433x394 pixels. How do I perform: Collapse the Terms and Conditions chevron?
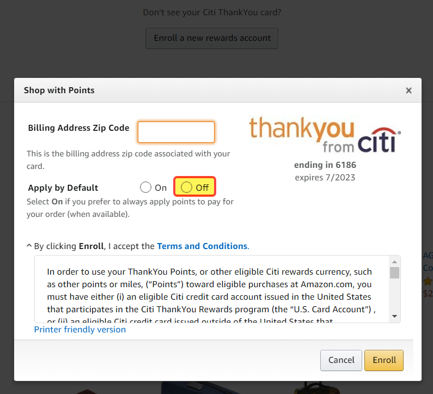29,246
